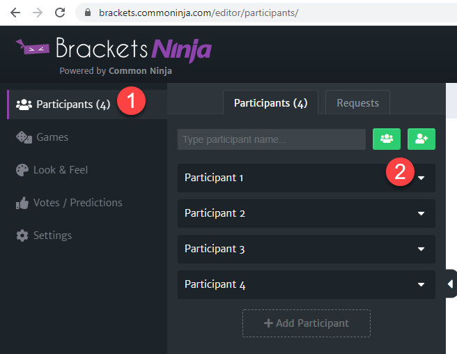Expand Participant 4 dropdown arrow
457x354 pixels.
421,284
